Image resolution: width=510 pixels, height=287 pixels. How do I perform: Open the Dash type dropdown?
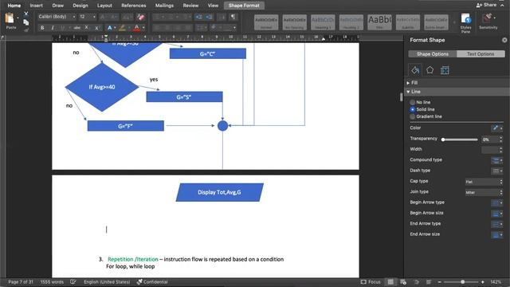497,171
